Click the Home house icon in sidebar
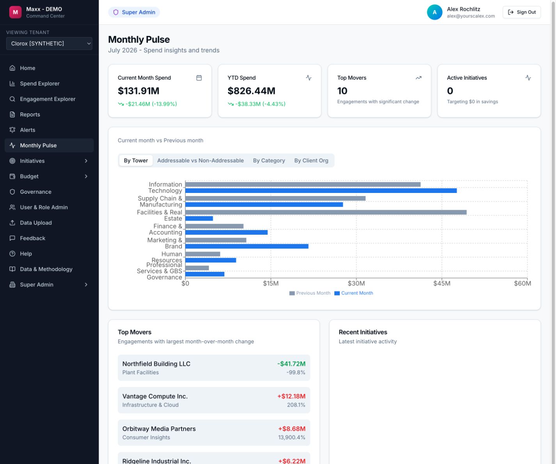The height and width of the screenshot is (464, 556). [12, 68]
